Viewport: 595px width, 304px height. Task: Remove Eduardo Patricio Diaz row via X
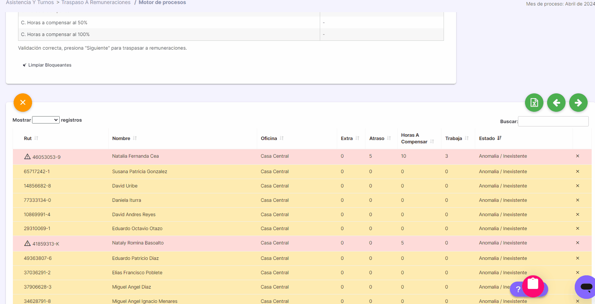click(578, 258)
